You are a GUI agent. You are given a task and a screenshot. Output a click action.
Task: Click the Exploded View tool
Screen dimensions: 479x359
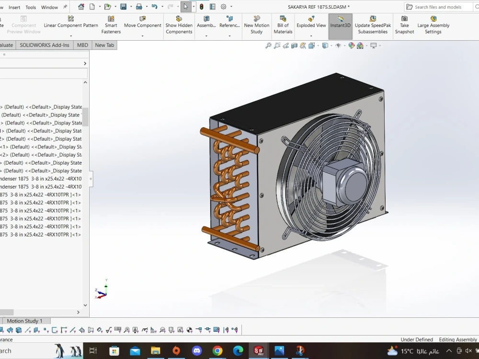pos(311,26)
